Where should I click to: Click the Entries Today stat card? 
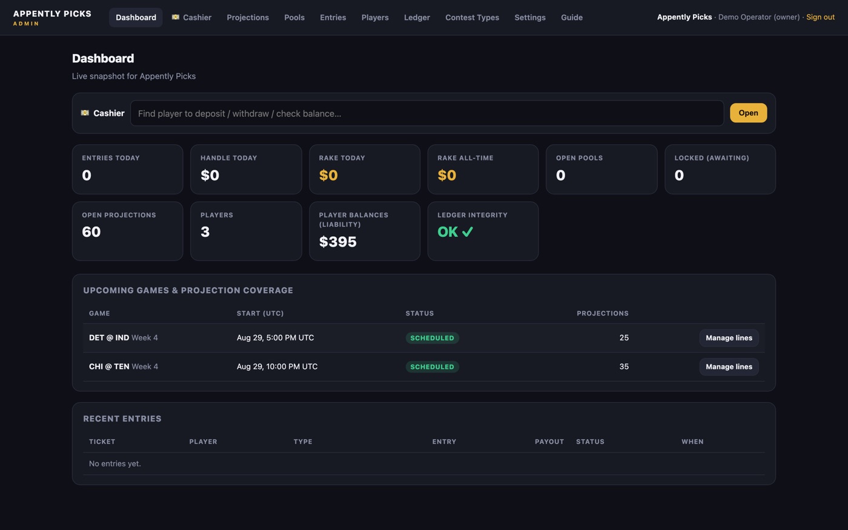click(x=127, y=169)
